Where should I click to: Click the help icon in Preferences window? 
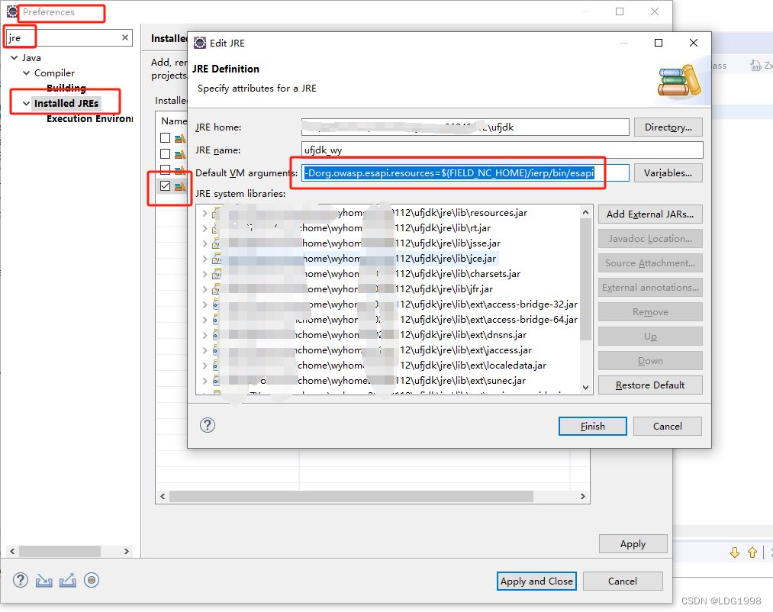click(20, 580)
